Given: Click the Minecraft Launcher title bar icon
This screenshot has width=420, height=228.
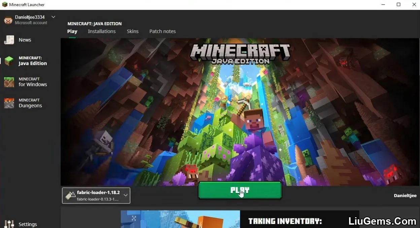Looking at the screenshot, I should pyautogui.click(x=5, y=5).
